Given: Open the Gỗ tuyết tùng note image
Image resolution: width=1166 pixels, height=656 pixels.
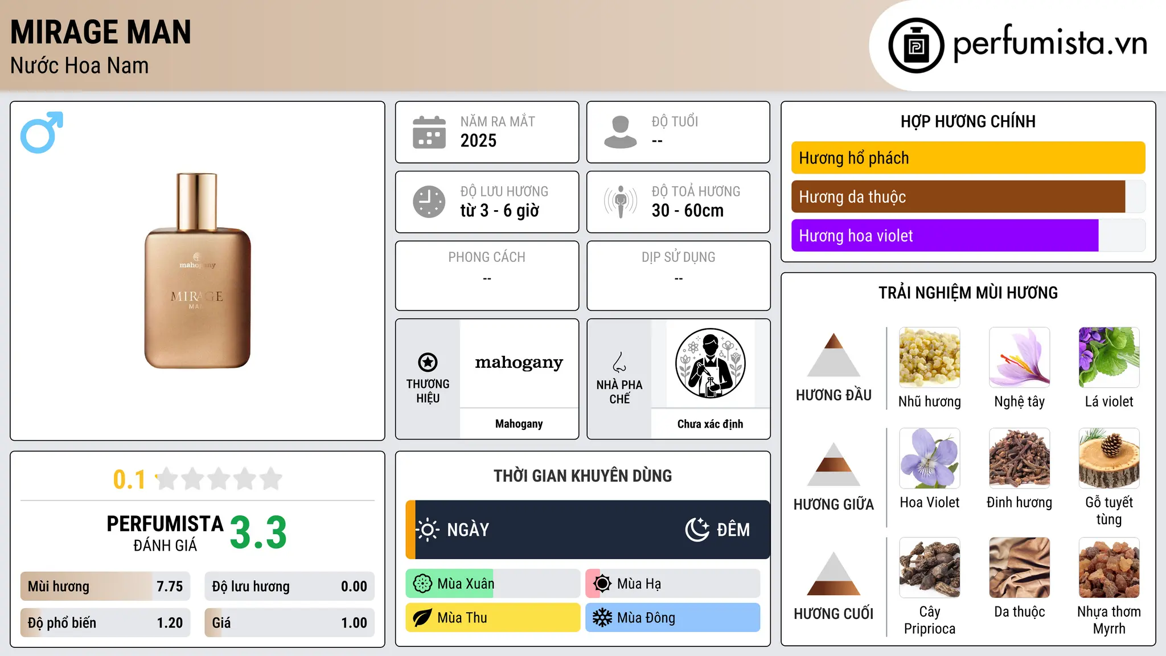Looking at the screenshot, I should click(x=1109, y=458).
